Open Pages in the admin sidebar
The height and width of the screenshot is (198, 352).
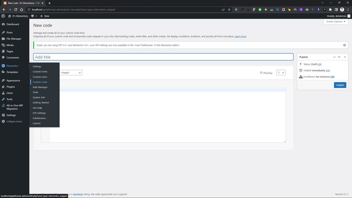pyautogui.click(x=10, y=51)
